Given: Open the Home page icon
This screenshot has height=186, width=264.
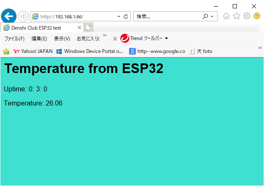Looking at the screenshot, I should click(226, 16).
